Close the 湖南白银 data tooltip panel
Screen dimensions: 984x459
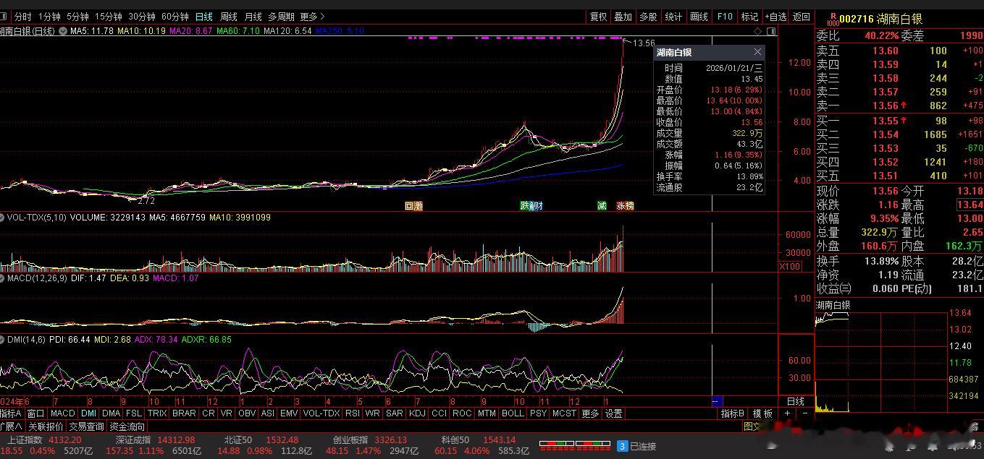click(758, 52)
